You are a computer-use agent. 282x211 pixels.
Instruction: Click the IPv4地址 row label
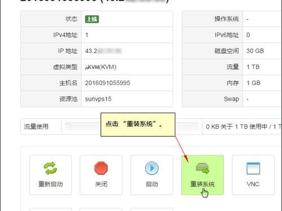click(x=65, y=35)
